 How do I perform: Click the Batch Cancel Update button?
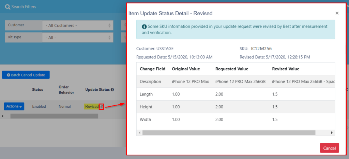[x=26, y=75]
